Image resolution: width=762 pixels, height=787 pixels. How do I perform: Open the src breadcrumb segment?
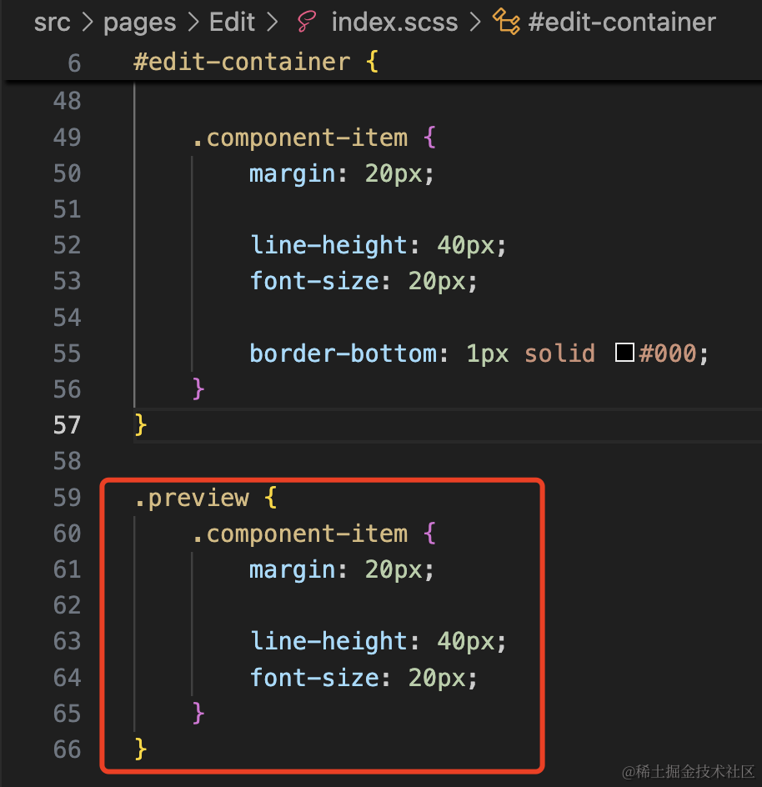click(52, 22)
